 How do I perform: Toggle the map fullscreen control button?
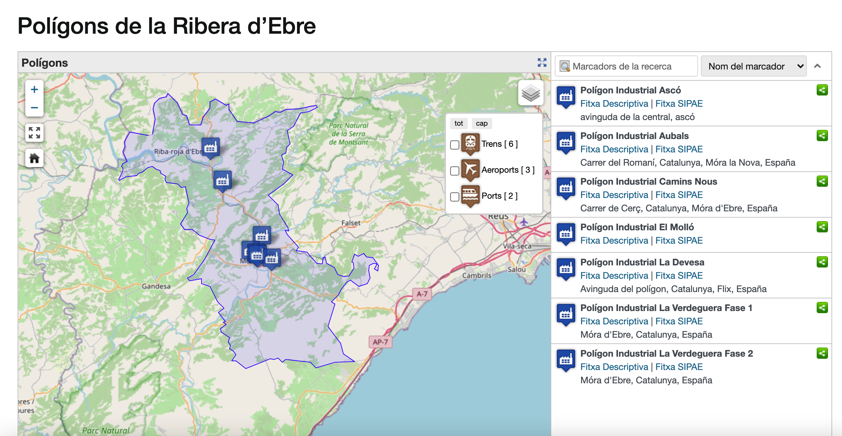pyautogui.click(x=34, y=133)
